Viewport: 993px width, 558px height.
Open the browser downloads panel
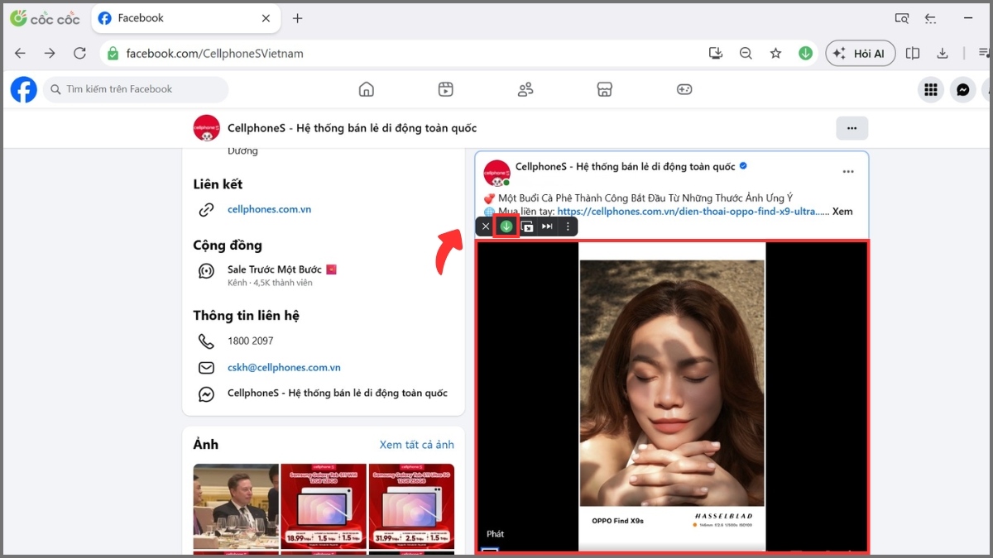click(x=943, y=54)
